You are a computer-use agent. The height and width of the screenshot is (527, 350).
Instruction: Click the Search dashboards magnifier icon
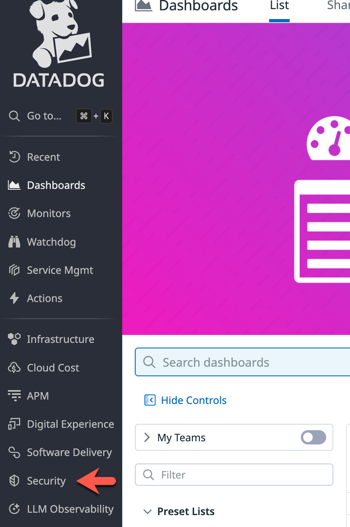(149, 362)
